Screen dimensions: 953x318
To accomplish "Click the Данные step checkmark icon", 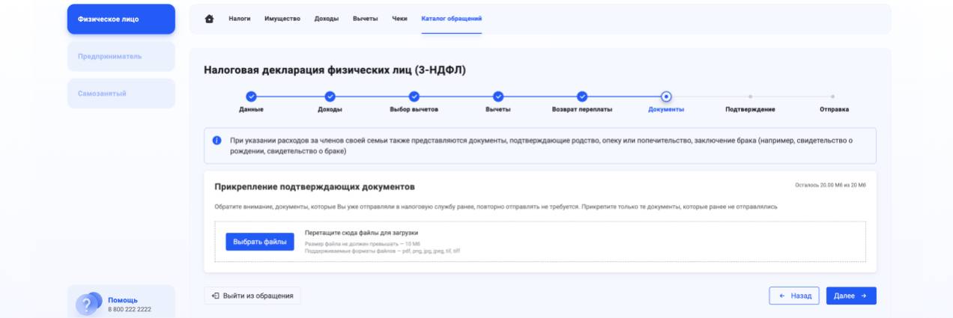I will [251, 97].
